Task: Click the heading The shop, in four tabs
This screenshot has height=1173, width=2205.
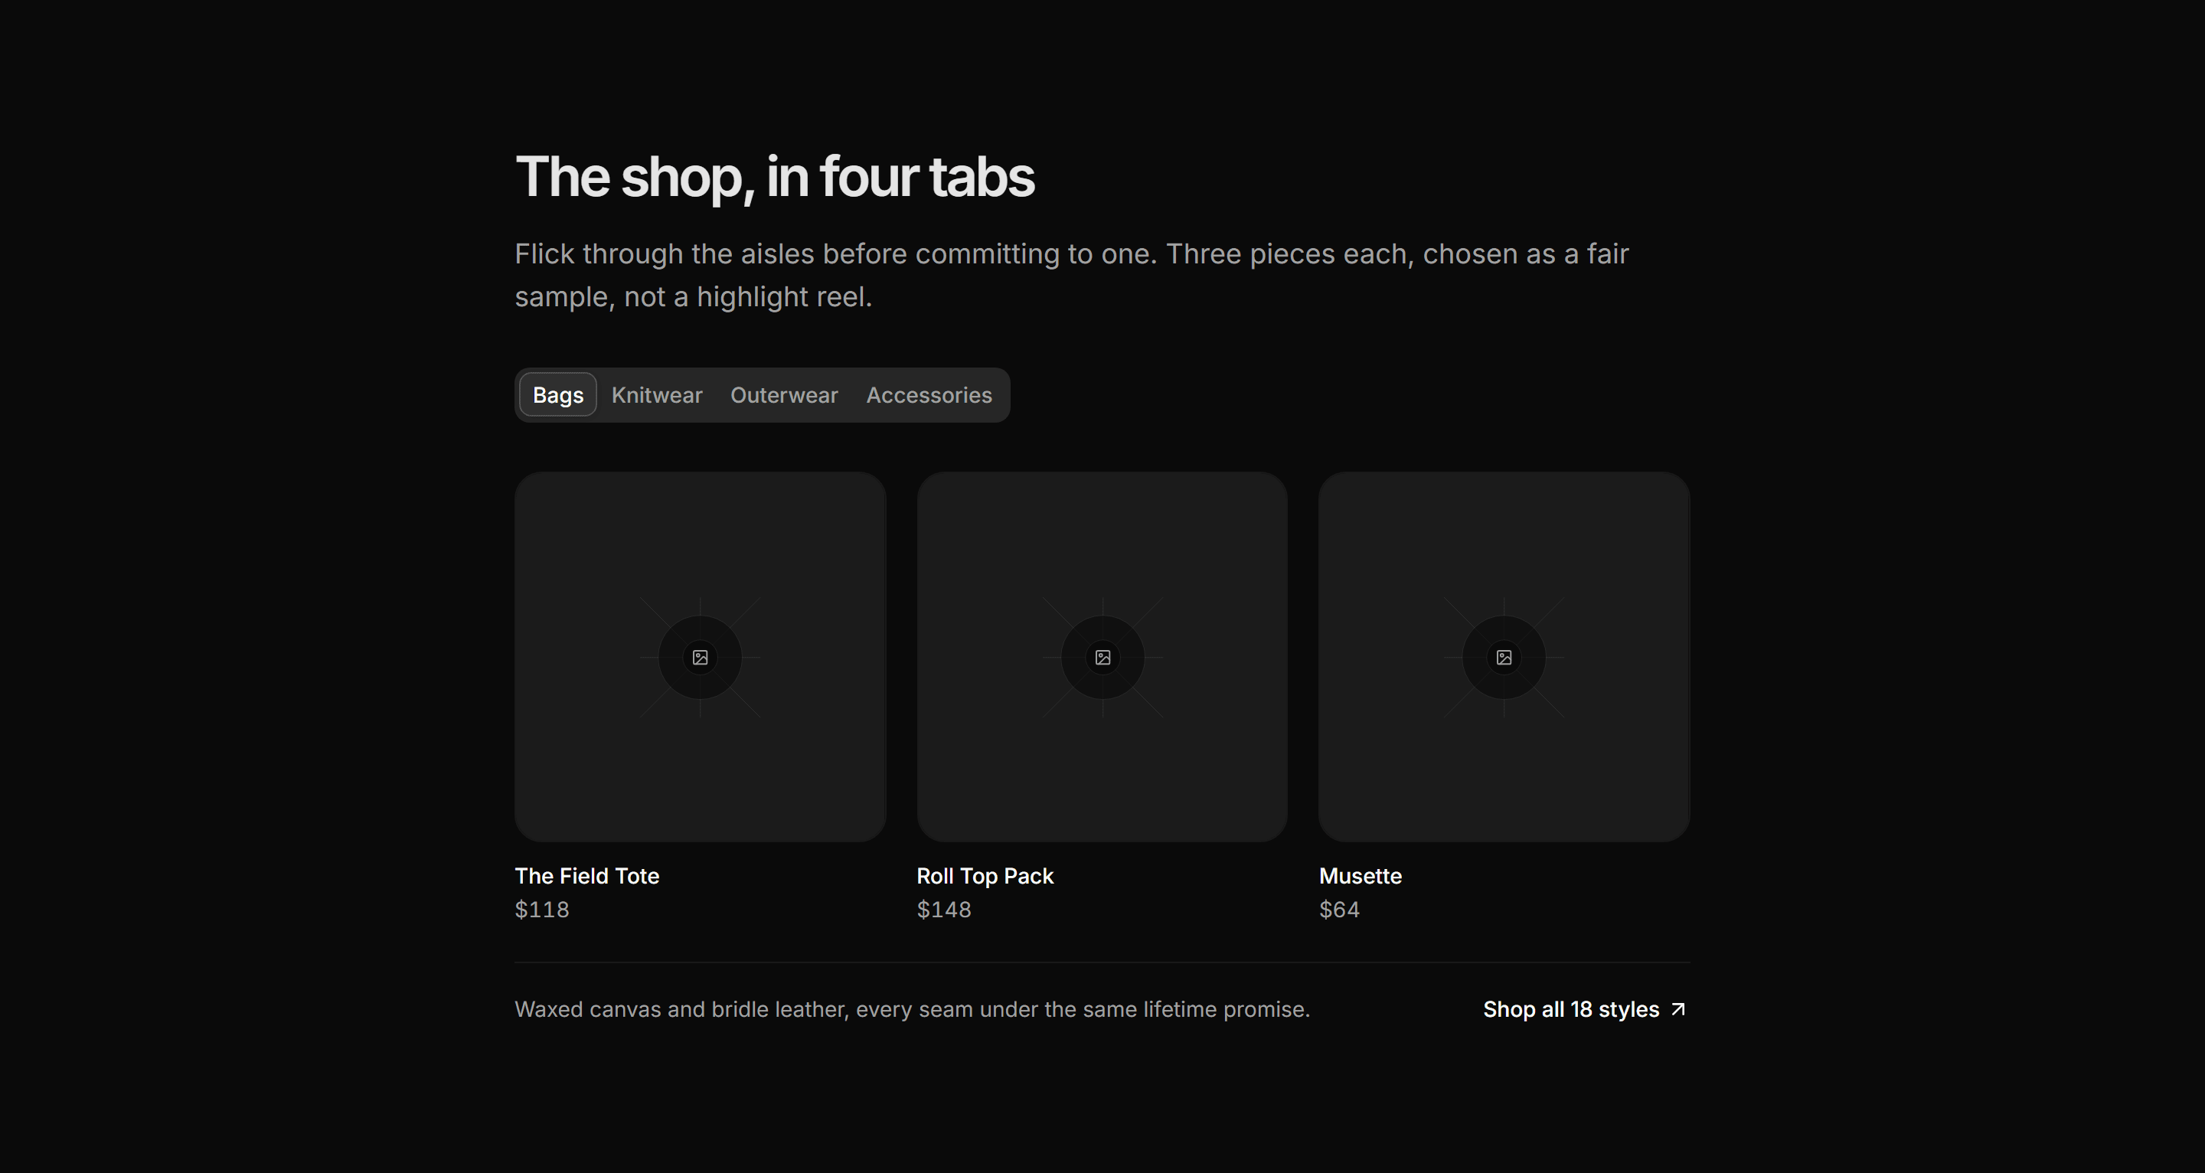Action: (x=775, y=177)
